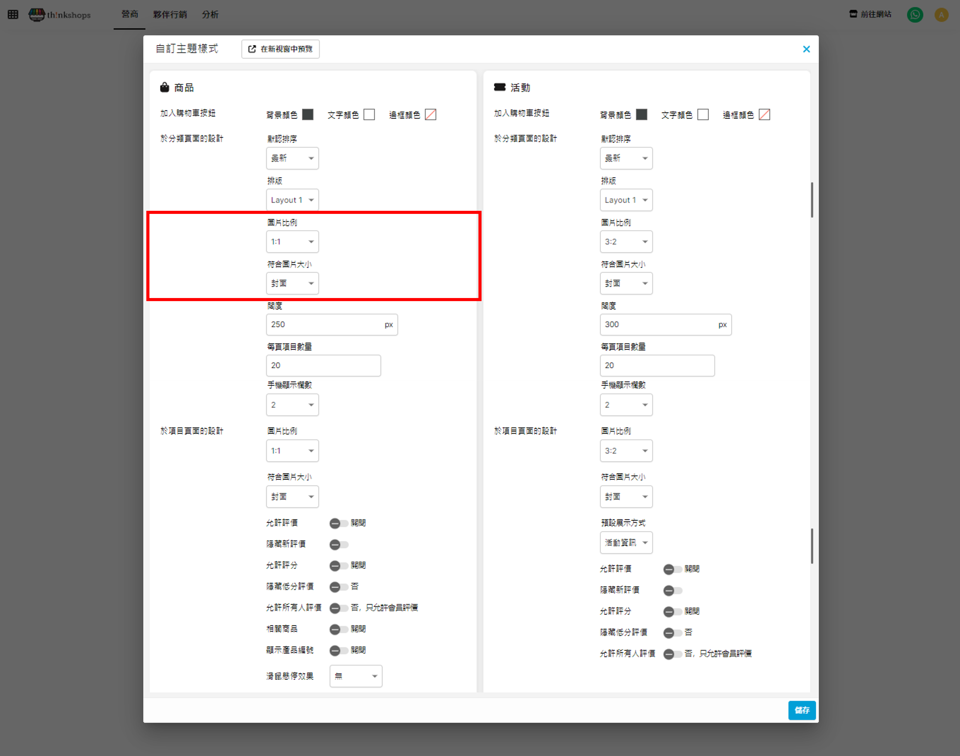Viewport: 960px width, 756px height.
Task: Enable 相關商品 toggle
Action: point(338,629)
